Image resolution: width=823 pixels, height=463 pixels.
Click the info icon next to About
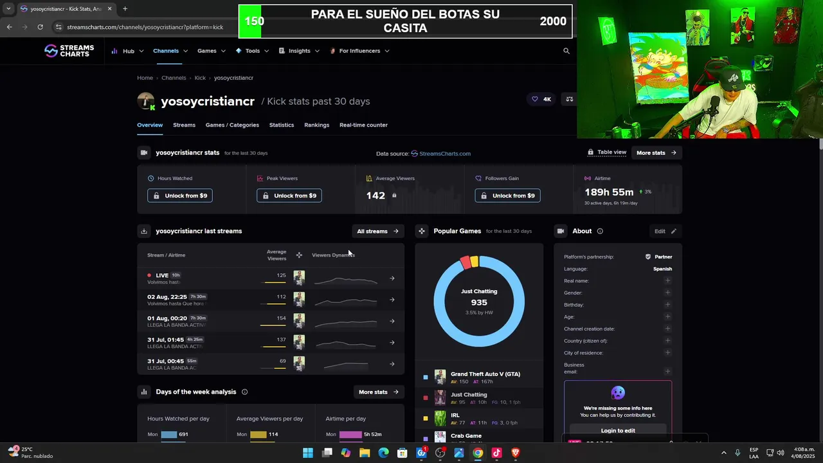coord(600,231)
